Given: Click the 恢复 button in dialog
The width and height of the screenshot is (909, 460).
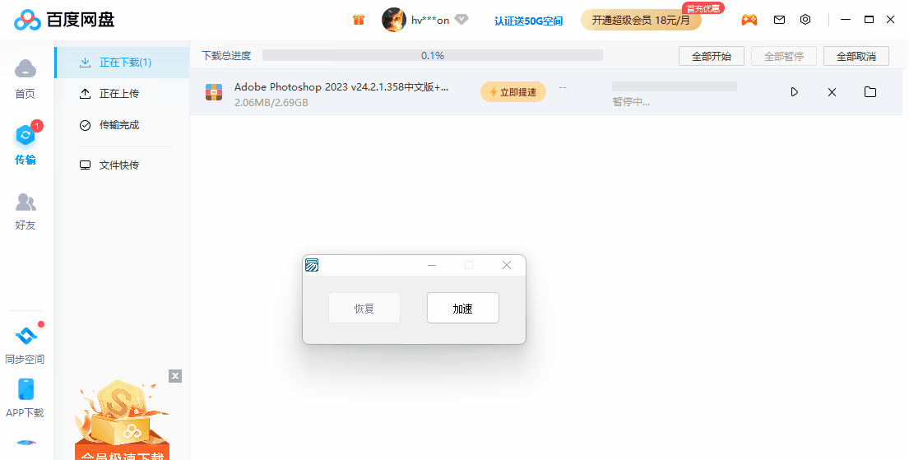Looking at the screenshot, I should pos(364,308).
